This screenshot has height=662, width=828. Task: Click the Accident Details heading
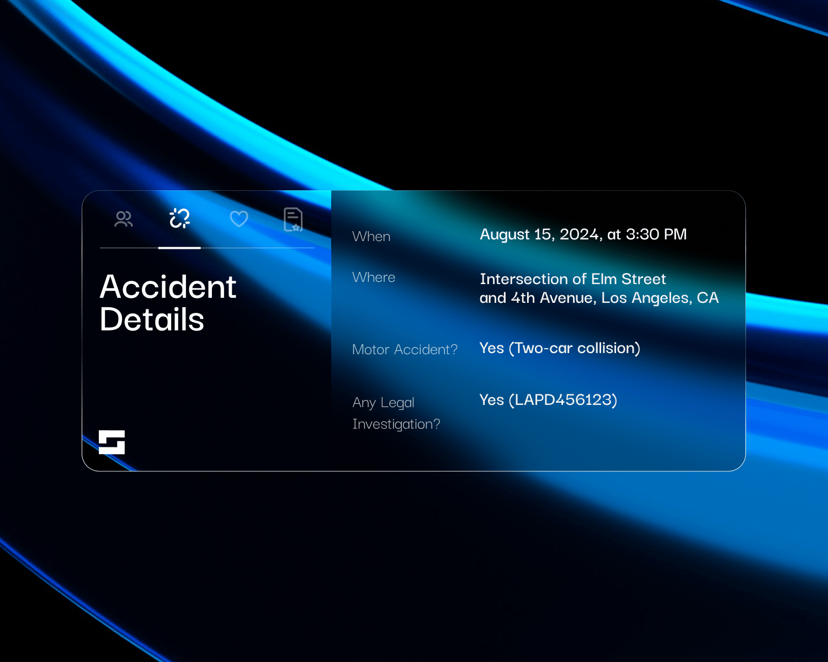[168, 303]
